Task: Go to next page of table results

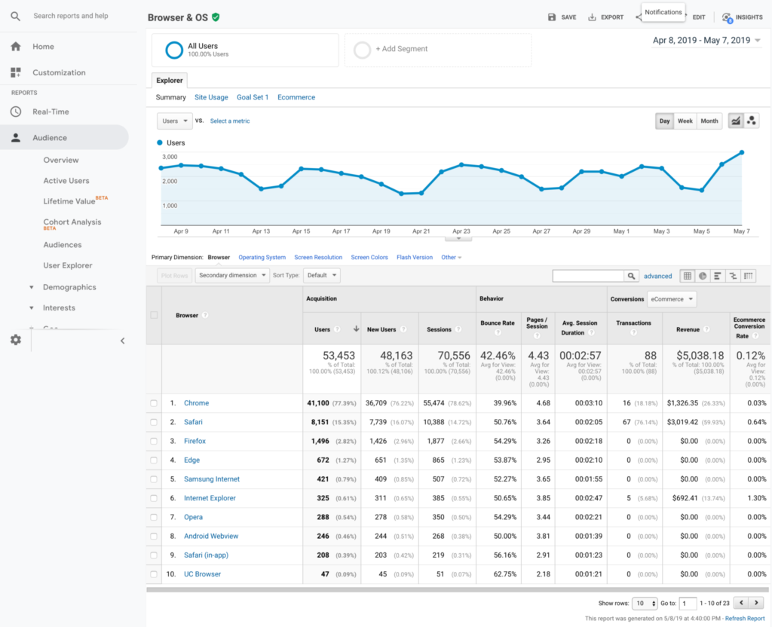Action: click(x=756, y=603)
